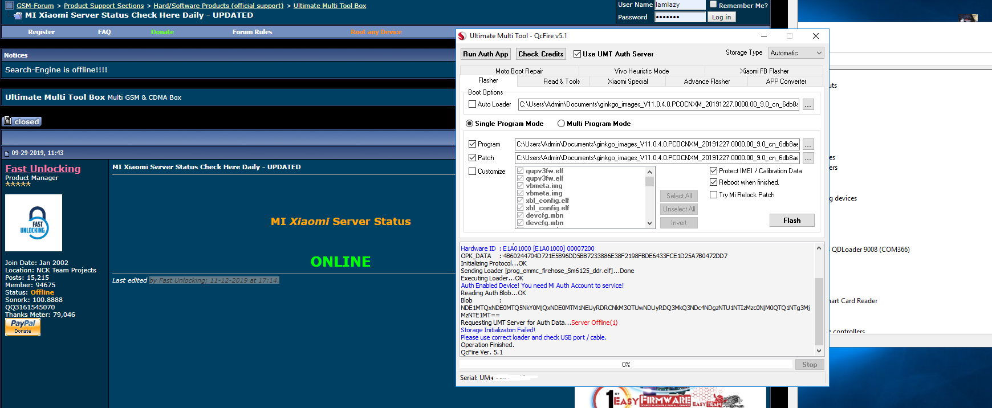Click the progress bar showing 0%
The height and width of the screenshot is (408, 992).
(x=626, y=365)
